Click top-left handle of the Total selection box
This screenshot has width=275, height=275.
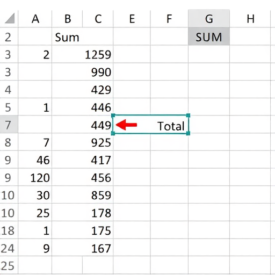[113, 115]
